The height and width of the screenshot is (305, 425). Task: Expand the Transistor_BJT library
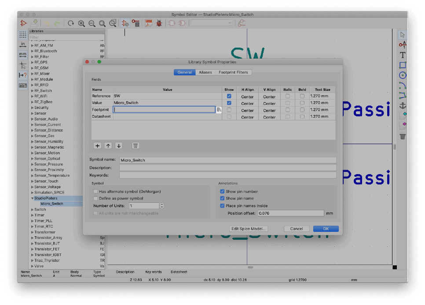pos(32,243)
